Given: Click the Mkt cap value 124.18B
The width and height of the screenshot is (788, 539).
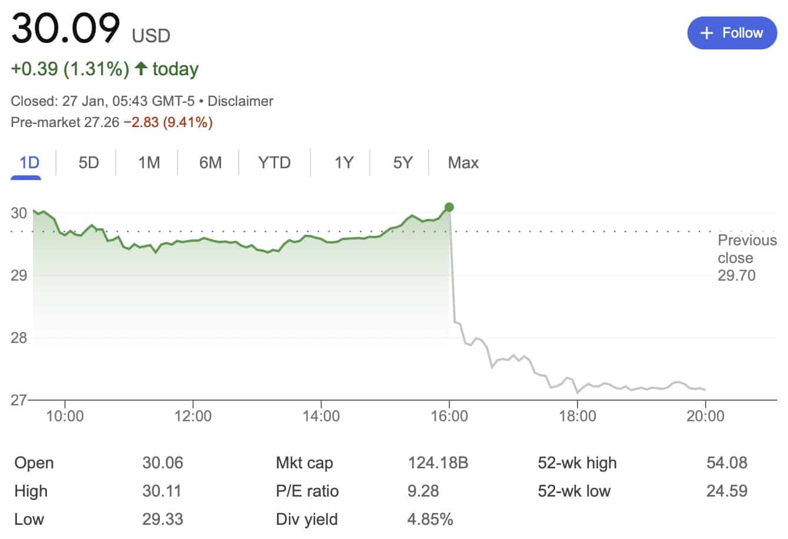Looking at the screenshot, I should point(438,463).
